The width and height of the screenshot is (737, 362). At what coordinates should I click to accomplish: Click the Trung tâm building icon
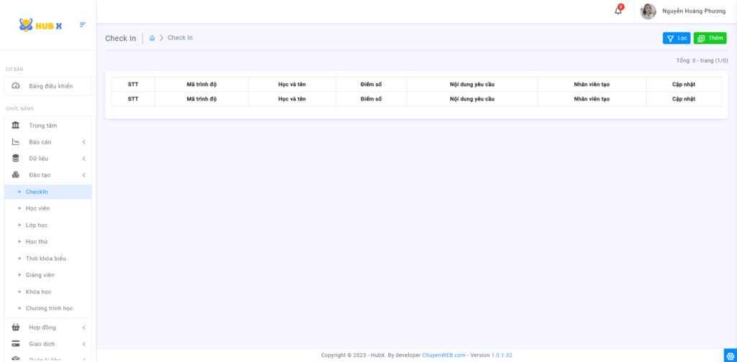coord(16,125)
